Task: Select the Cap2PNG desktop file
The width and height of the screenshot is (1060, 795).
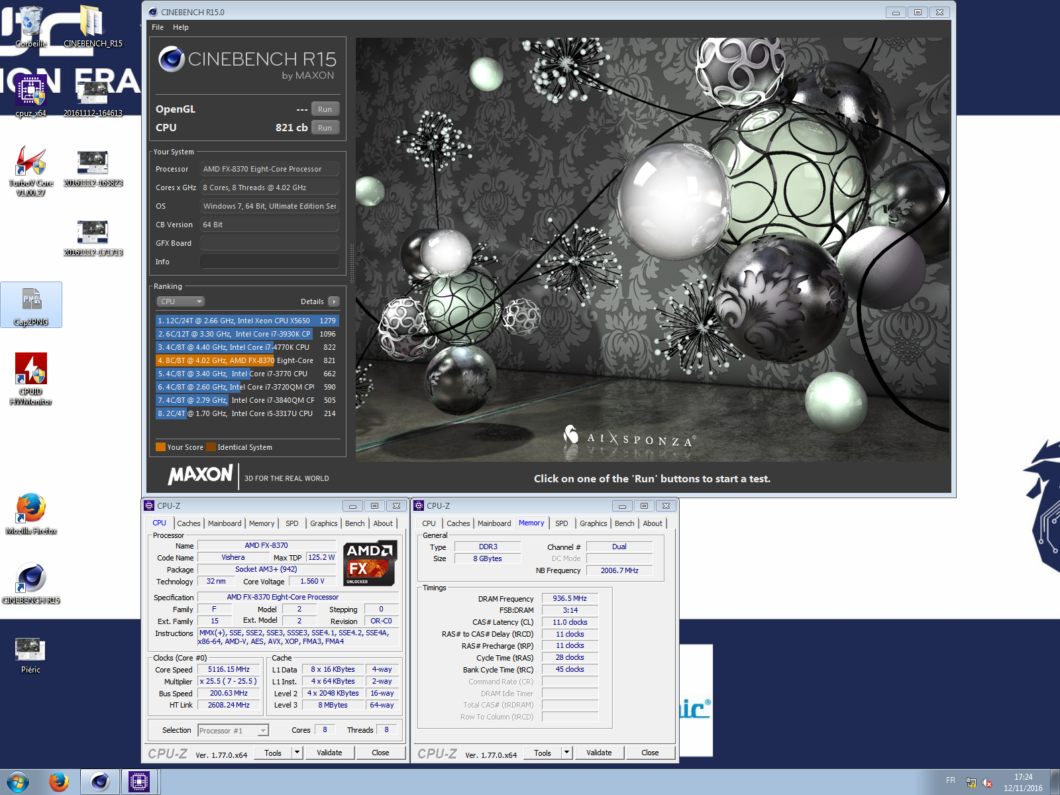Action: point(31,305)
